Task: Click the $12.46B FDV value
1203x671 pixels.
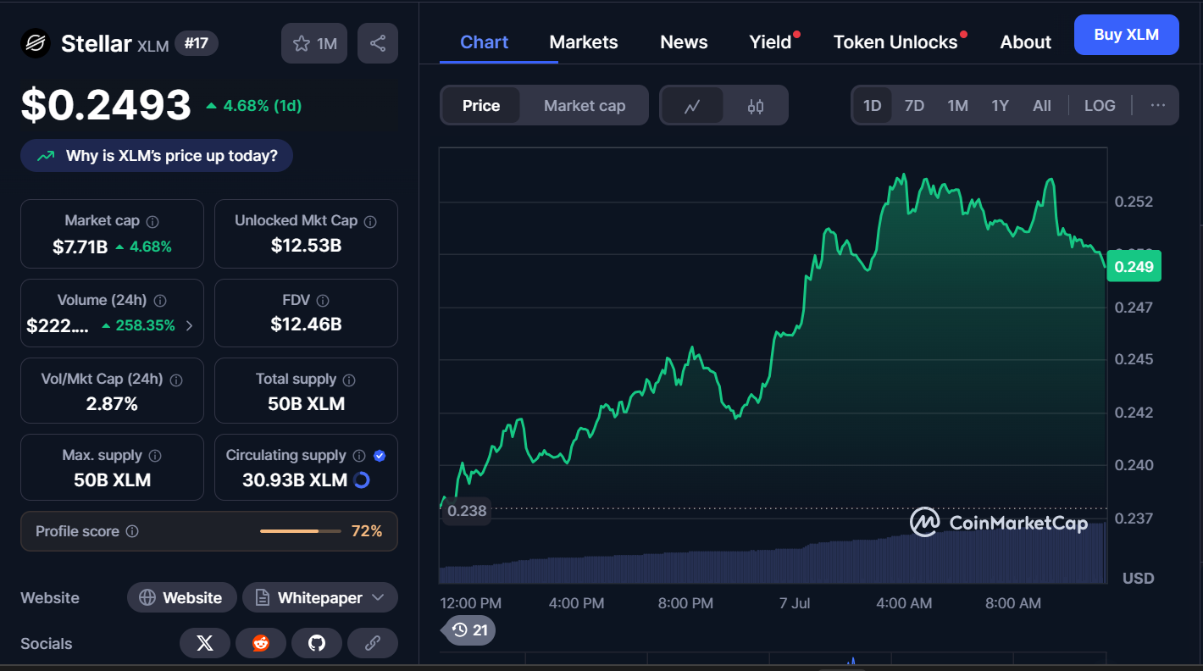Action: tap(306, 324)
